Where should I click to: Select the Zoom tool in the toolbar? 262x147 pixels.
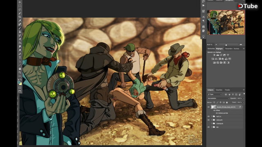coord(20,72)
